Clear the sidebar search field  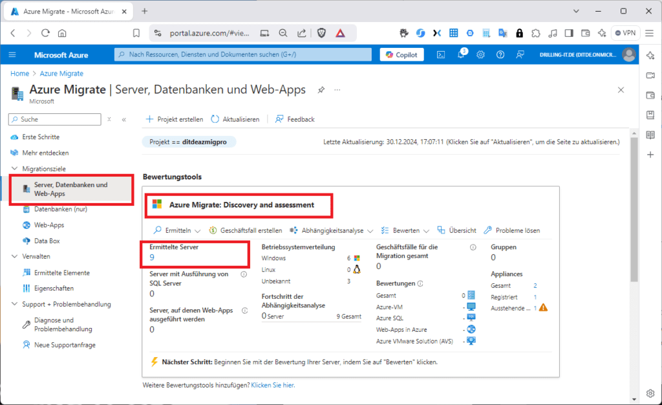[x=109, y=120]
